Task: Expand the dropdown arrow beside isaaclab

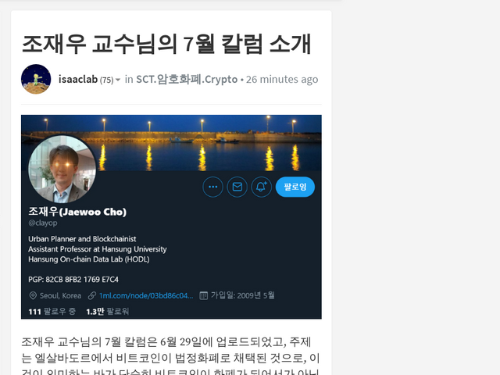Action: [x=118, y=80]
